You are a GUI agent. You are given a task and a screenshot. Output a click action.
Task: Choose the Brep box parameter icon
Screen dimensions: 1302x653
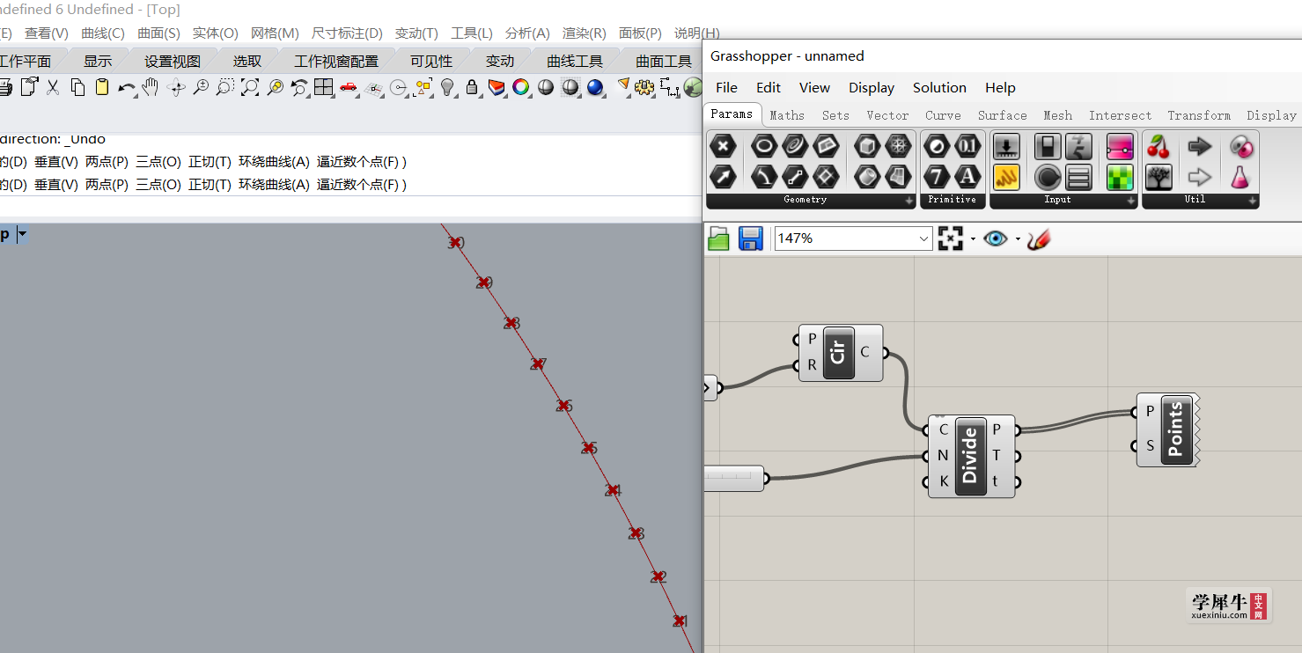click(867, 146)
